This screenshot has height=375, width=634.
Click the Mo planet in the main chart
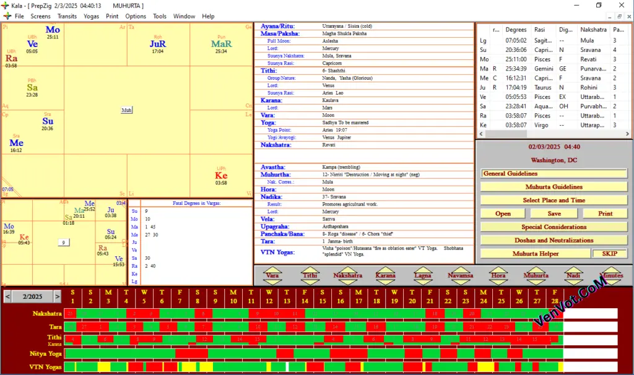pos(53,30)
